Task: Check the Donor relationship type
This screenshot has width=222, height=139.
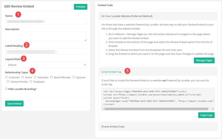Action: tap(23, 77)
